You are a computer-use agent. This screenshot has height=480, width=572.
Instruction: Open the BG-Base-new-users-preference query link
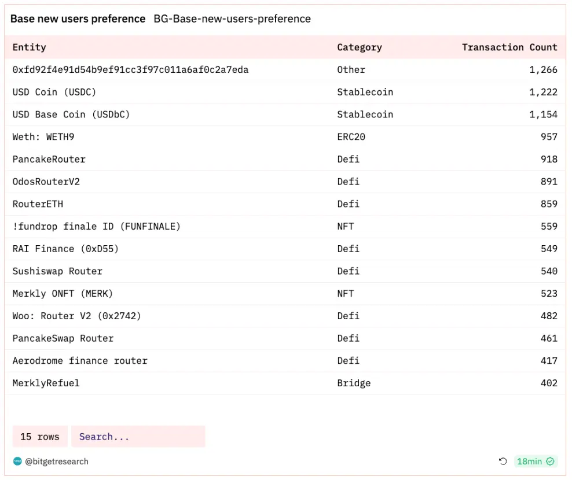pyautogui.click(x=232, y=19)
